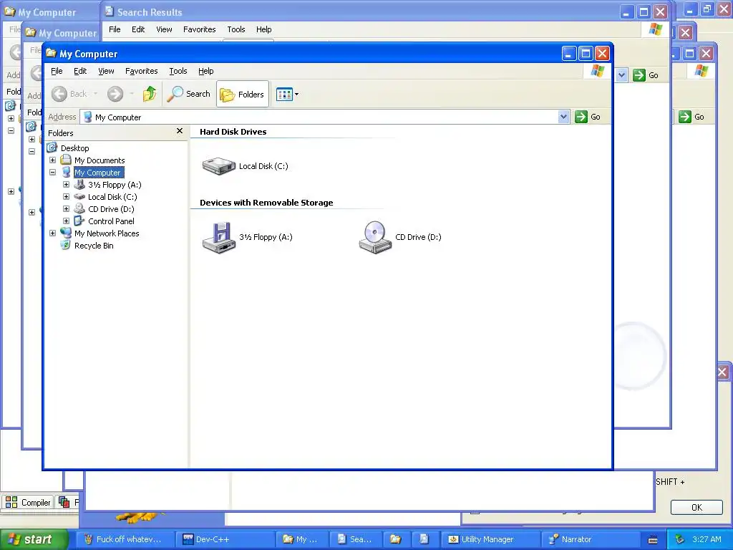The image size is (733, 550).
Task: Open the Tools menu of front window
Action: pos(178,71)
